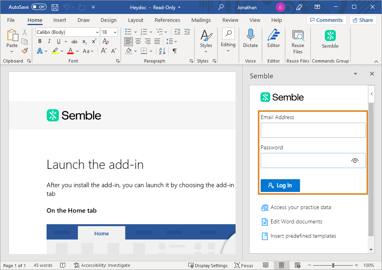
Task: Open the font size dropdown
Action: [115, 32]
